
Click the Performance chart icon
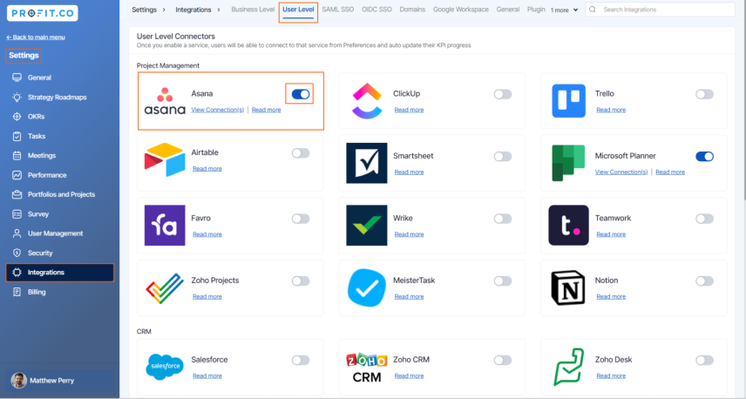[17, 175]
